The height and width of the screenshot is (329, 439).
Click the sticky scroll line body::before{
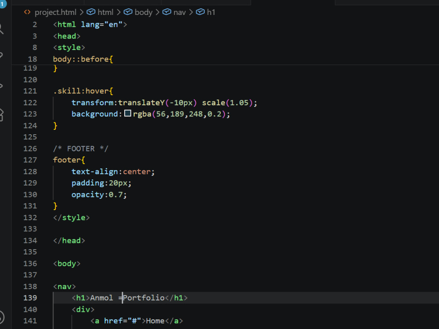[x=83, y=59]
